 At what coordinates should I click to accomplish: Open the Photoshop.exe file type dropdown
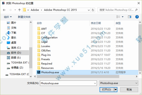(119, 83)
